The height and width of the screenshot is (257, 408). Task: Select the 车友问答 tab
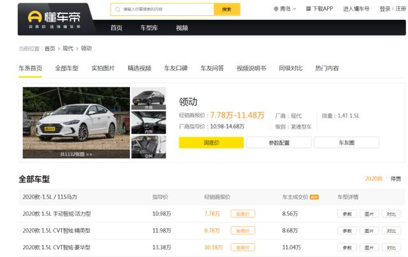click(x=212, y=68)
